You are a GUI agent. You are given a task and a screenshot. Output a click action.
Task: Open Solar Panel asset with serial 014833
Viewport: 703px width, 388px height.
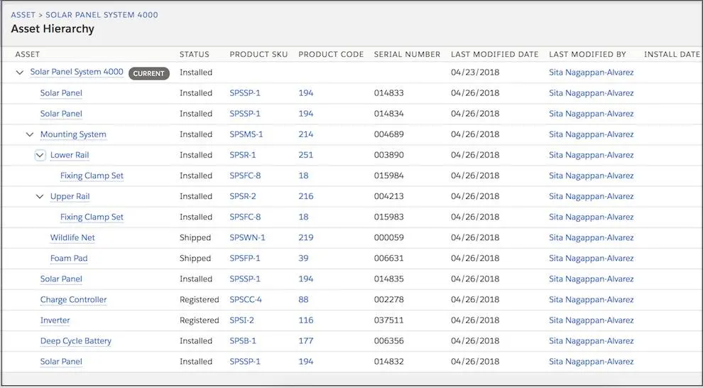coord(61,93)
